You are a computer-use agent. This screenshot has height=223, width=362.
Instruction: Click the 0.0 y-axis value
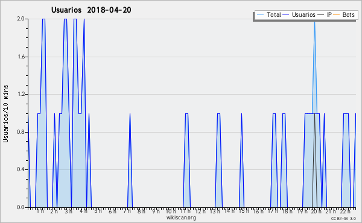[x=21, y=207]
